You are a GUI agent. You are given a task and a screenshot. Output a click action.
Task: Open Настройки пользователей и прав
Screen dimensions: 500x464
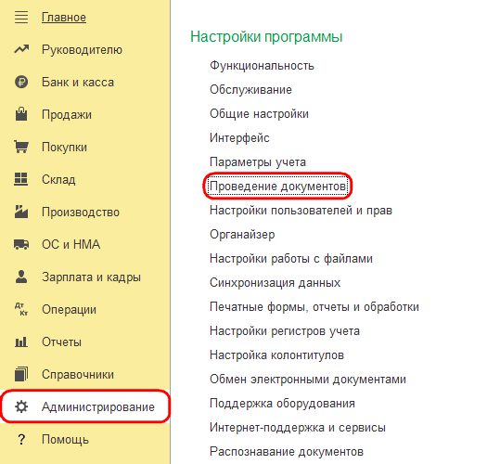[x=301, y=211]
